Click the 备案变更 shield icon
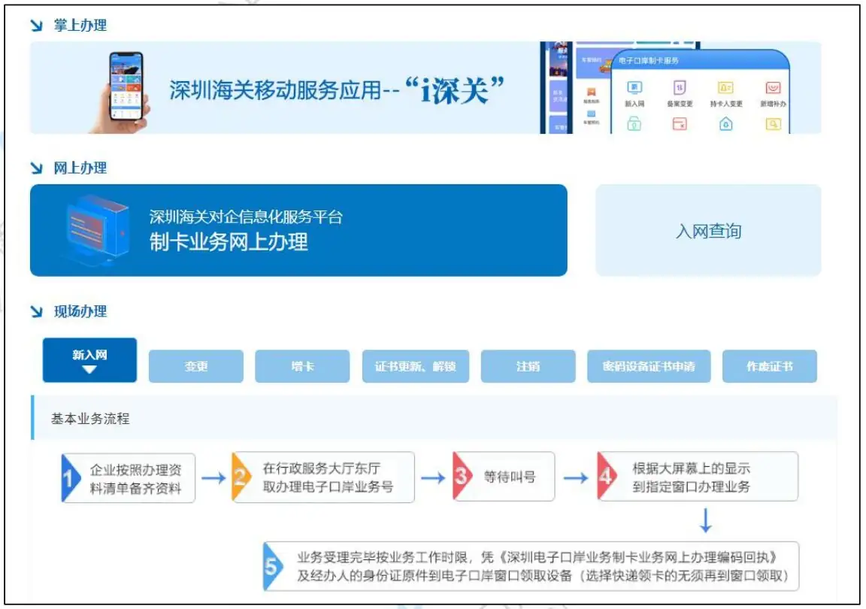This screenshot has height=609, width=866. (679, 87)
